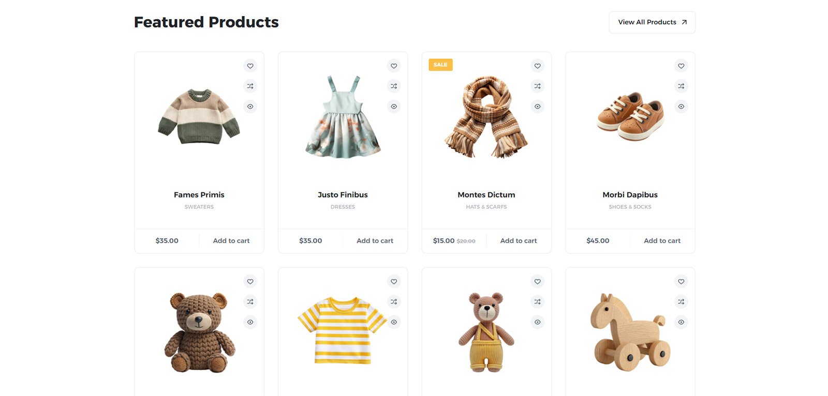828x396 pixels.
Task: Add Morbi Dapibus to cart
Action: [x=662, y=241]
